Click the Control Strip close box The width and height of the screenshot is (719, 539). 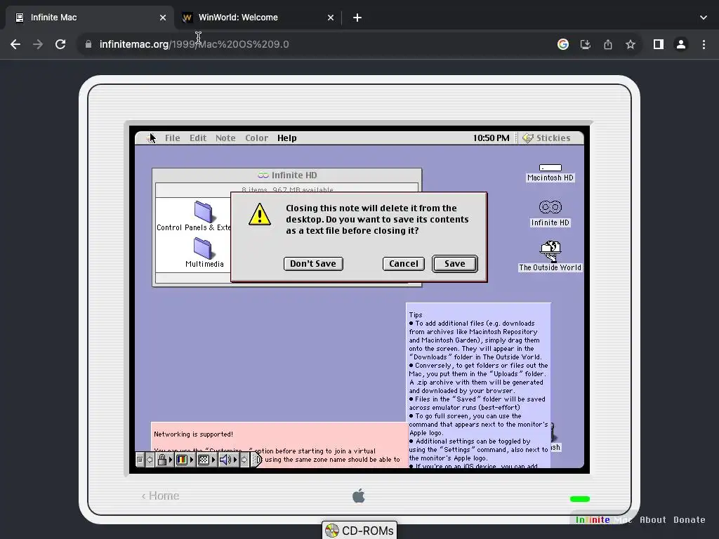pos(140,459)
